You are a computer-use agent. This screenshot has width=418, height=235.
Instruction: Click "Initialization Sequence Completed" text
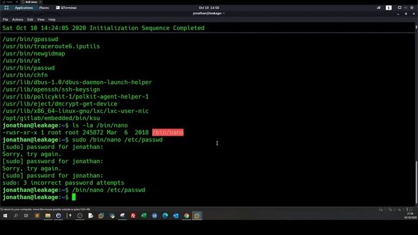[x=147, y=28]
